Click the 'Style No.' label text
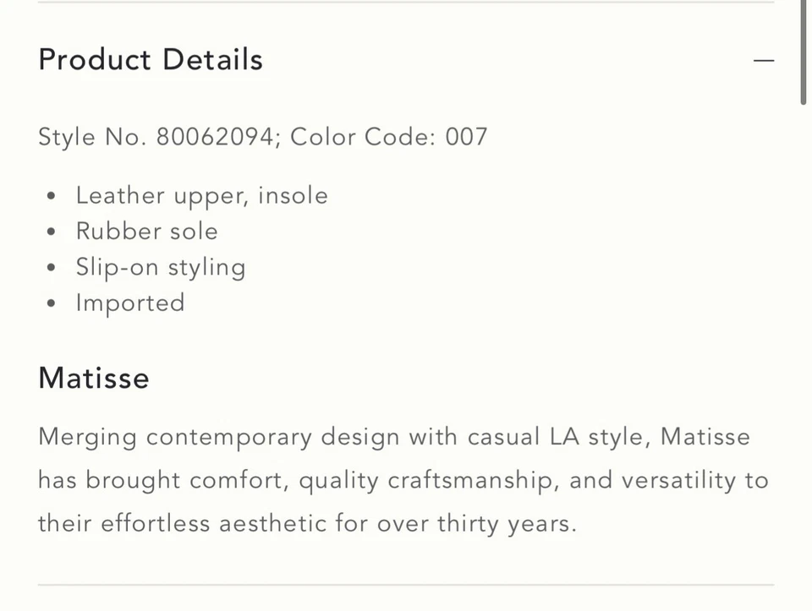Screen dimensions: 812x611 pos(93,137)
